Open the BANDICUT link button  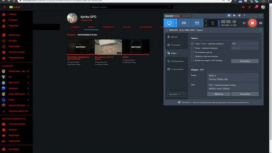click(x=176, y=94)
